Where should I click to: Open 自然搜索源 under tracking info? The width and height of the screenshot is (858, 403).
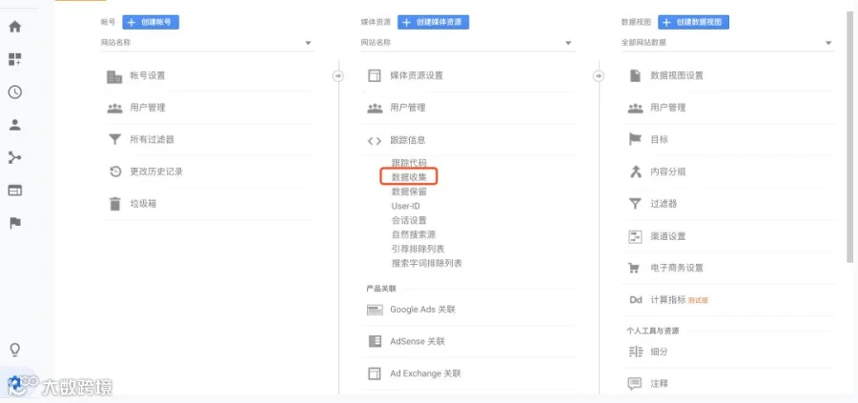pos(413,234)
